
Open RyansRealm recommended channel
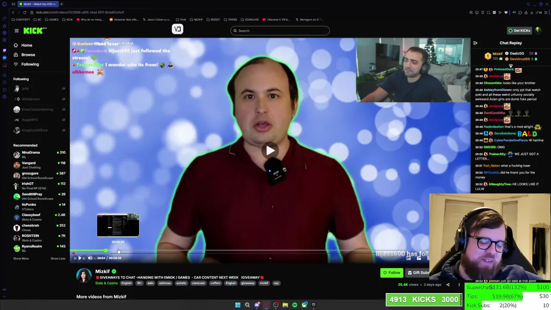(x=39, y=248)
